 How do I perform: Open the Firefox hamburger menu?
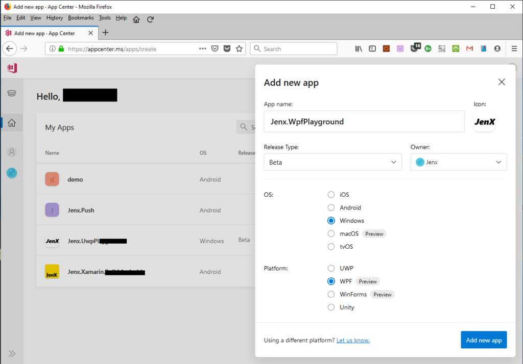[x=514, y=48]
